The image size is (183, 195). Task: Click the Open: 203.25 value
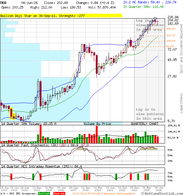coord(12,7)
